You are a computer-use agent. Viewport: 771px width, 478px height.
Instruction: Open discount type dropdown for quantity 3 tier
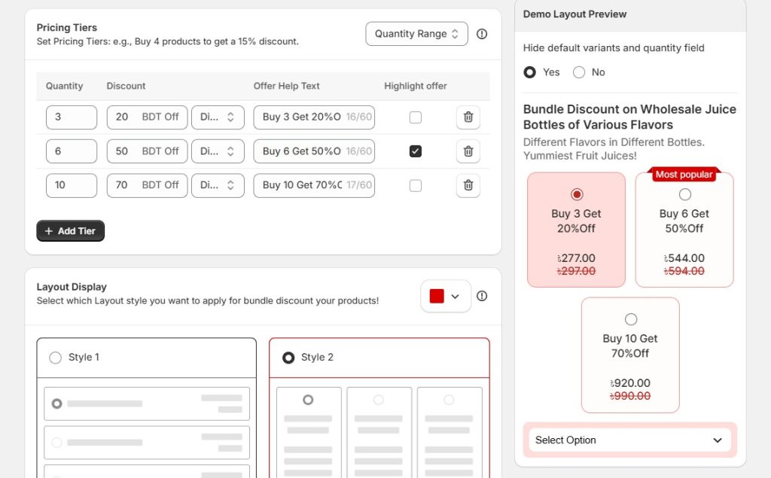coord(218,117)
